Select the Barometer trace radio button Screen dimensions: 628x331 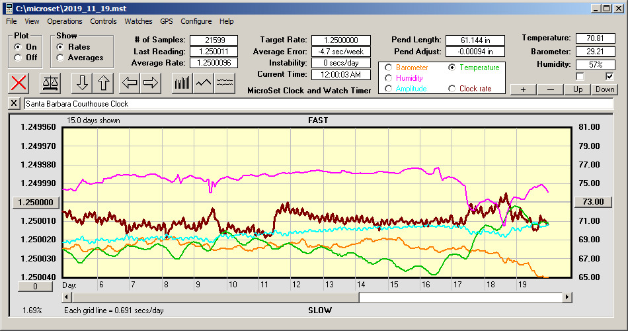pyautogui.click(x=388, y=68)
